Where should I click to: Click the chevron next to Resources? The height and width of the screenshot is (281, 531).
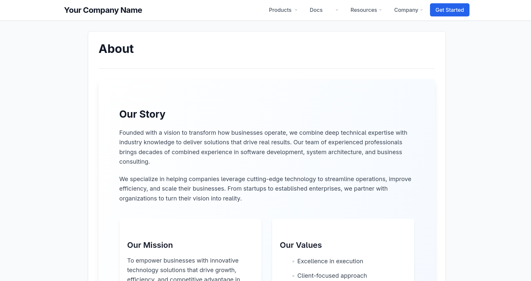coord(380,10)
